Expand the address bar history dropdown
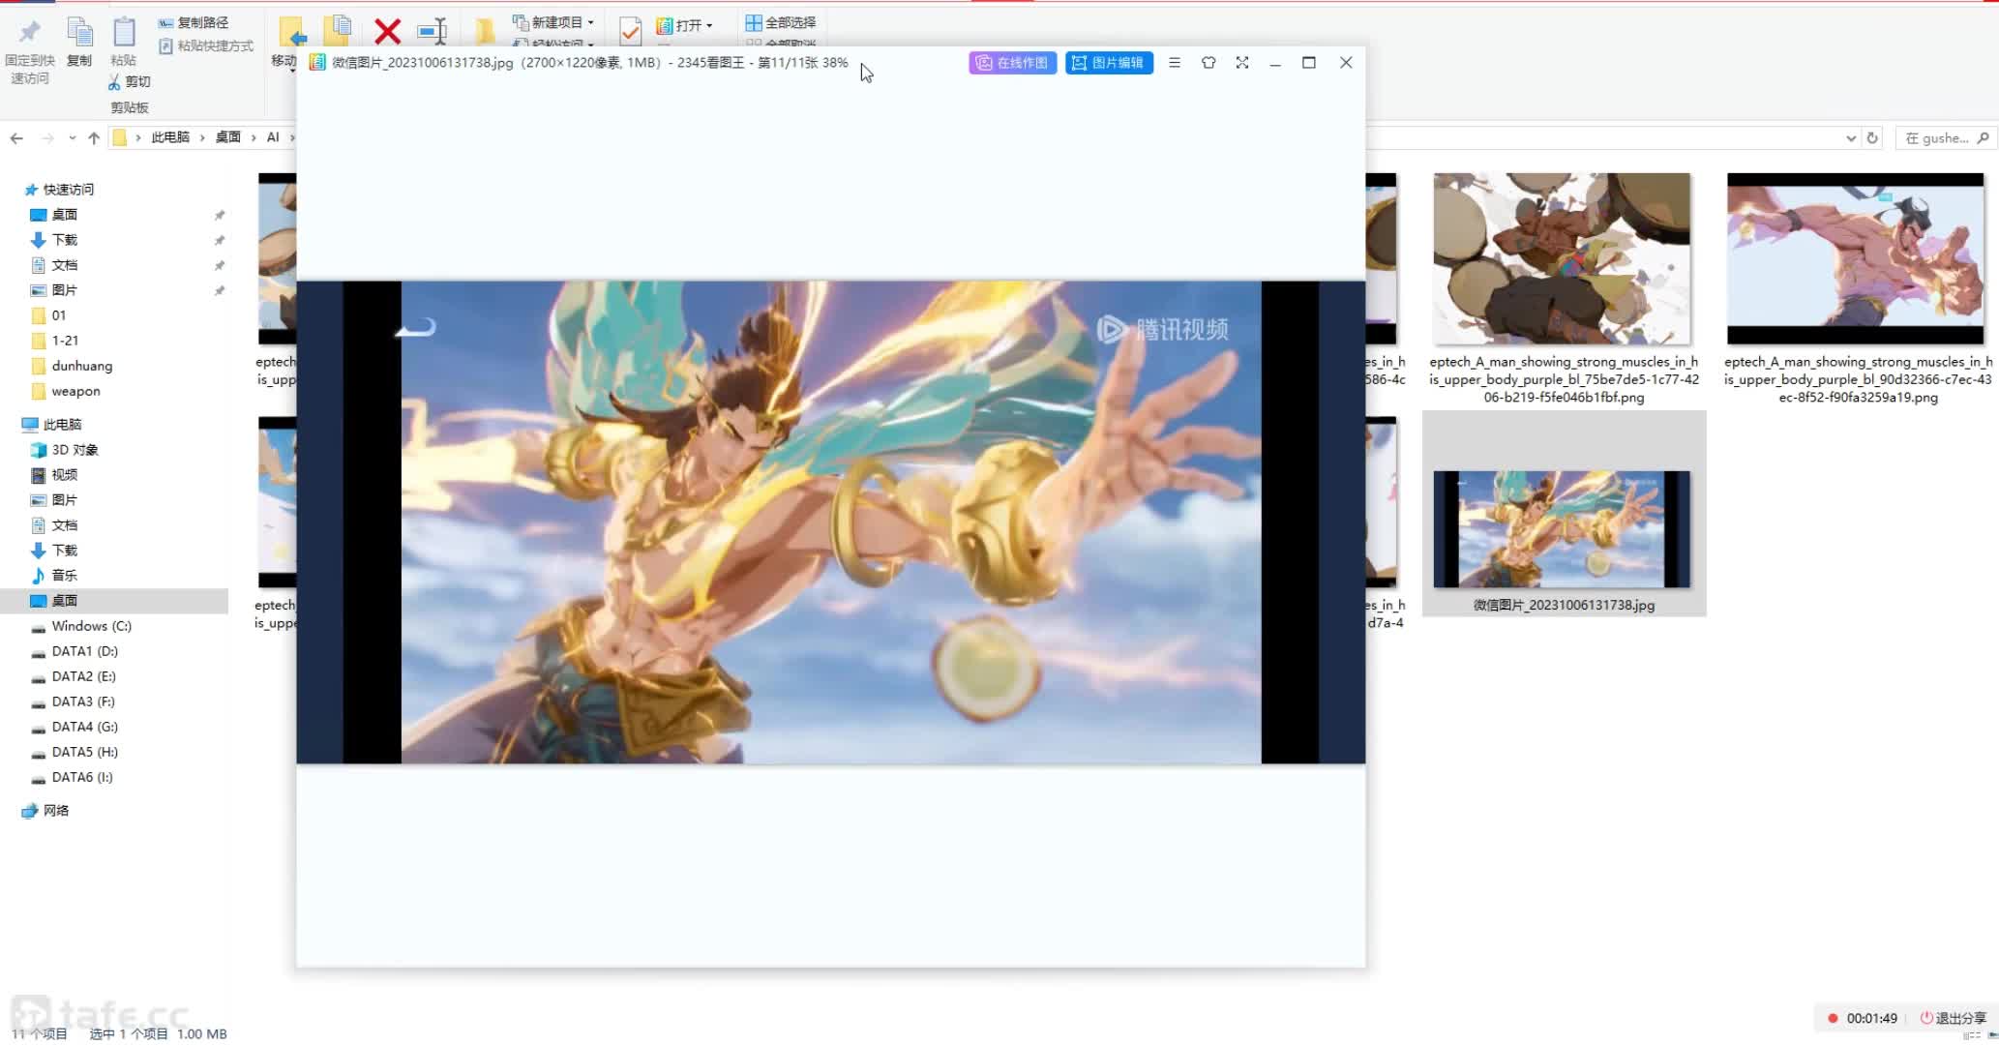 1851,138
